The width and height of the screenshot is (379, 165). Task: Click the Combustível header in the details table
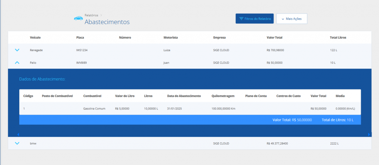93,96
